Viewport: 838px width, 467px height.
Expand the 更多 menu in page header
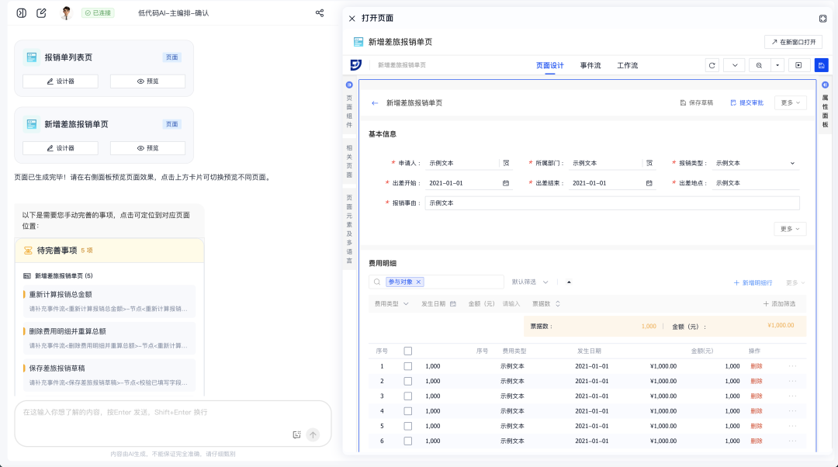[x=791, y=102]
